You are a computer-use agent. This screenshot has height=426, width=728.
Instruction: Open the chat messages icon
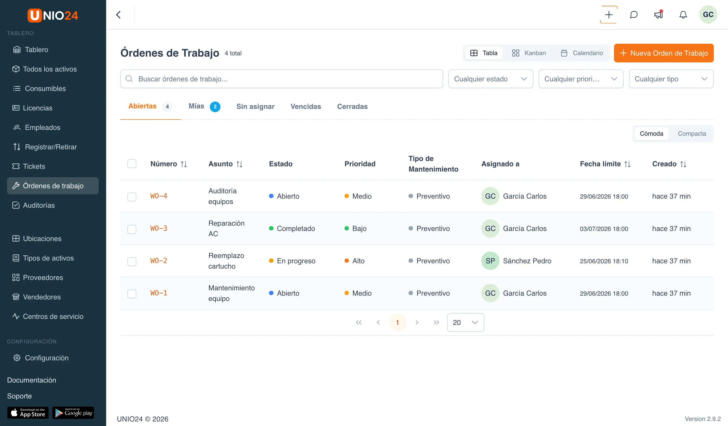633,14
